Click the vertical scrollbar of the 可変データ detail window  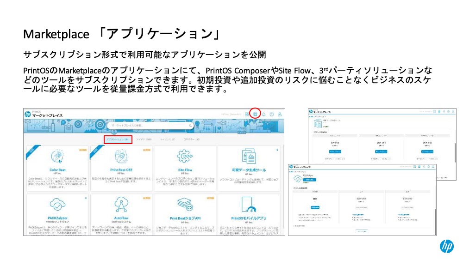coord(455,153)
